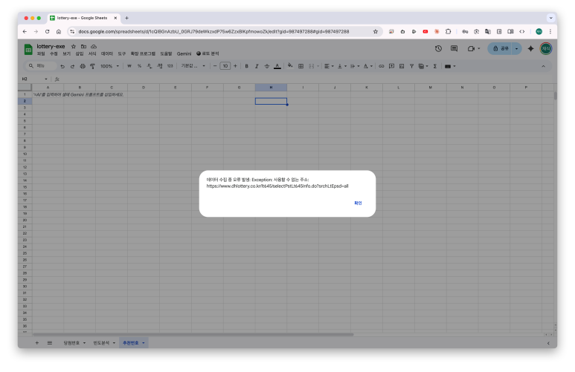Image resolution: width=575 pixels, height=372 pixels.
Task: Click the add new sheet plus icon
Action: pos(37,342)
